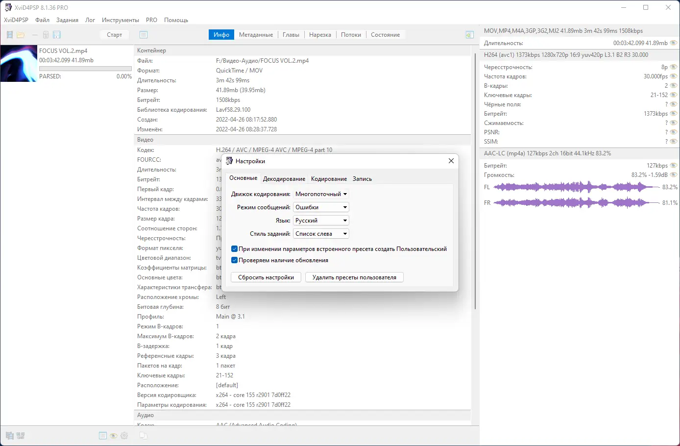Open the Файл menu
The height and width of the screenshot is (446, 680).
click(43, 20)
